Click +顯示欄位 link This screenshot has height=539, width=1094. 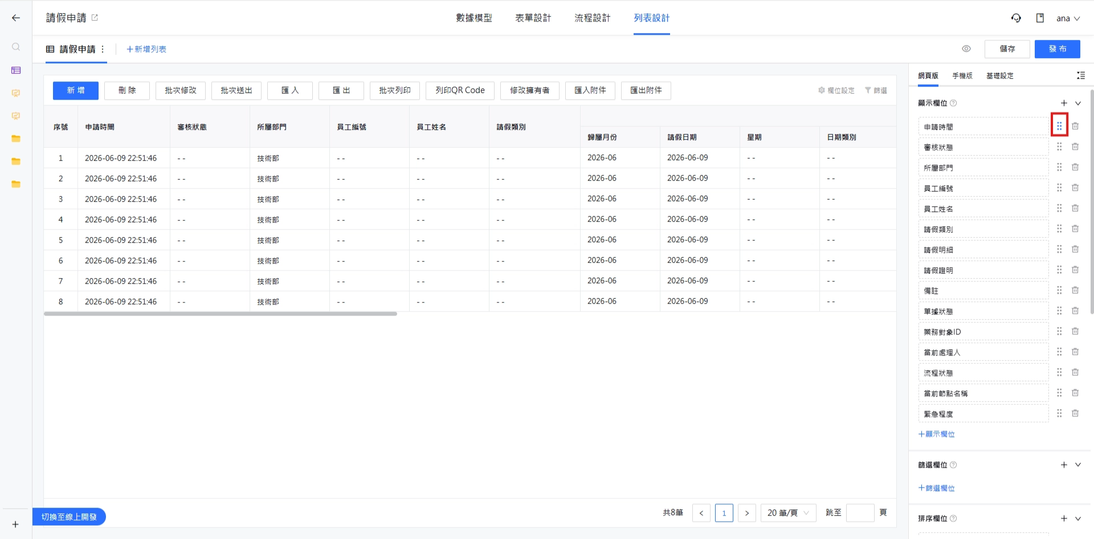[937, 434]
